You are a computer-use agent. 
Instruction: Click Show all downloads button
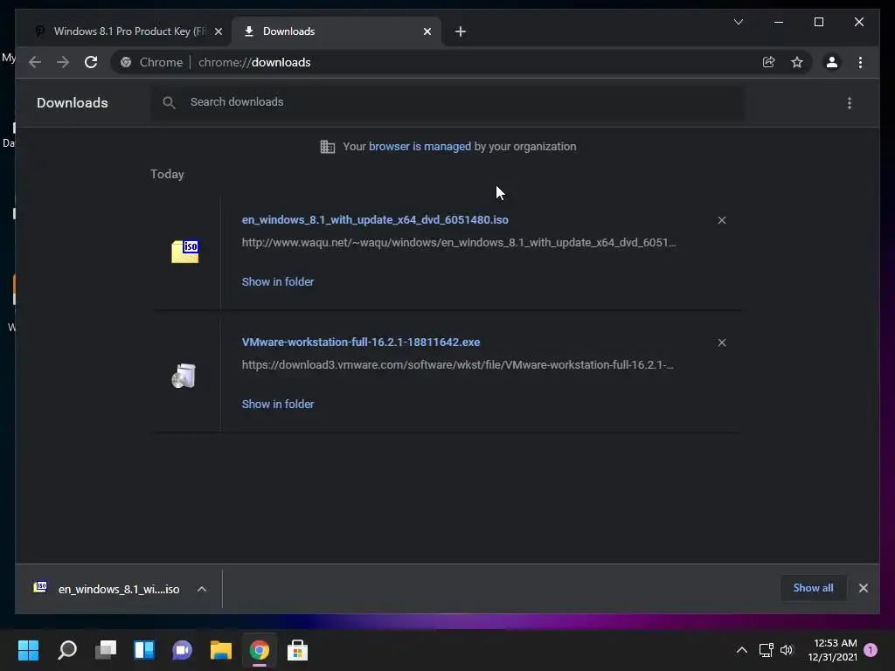[813, 588]
